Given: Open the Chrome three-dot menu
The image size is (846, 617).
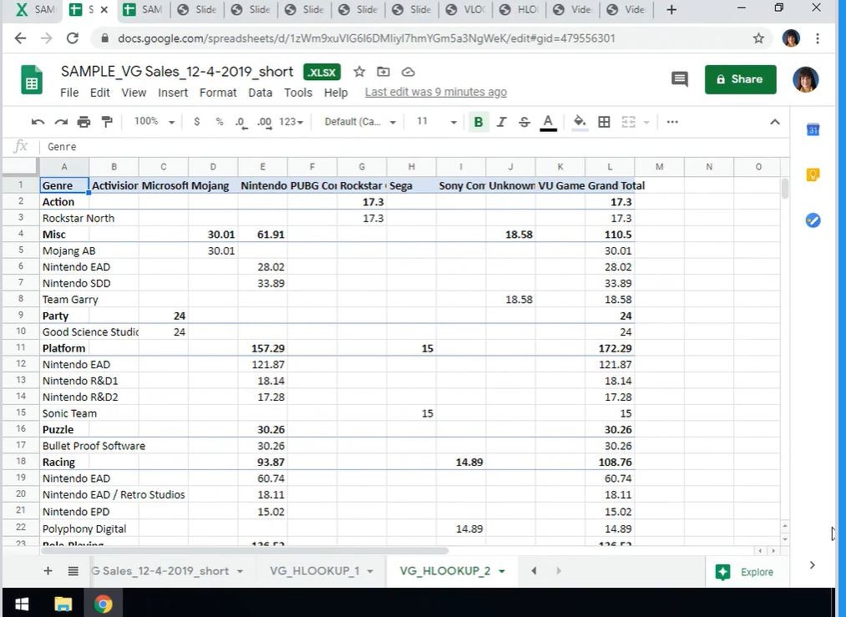Looking at the screenshot, I should click(818, 38).
